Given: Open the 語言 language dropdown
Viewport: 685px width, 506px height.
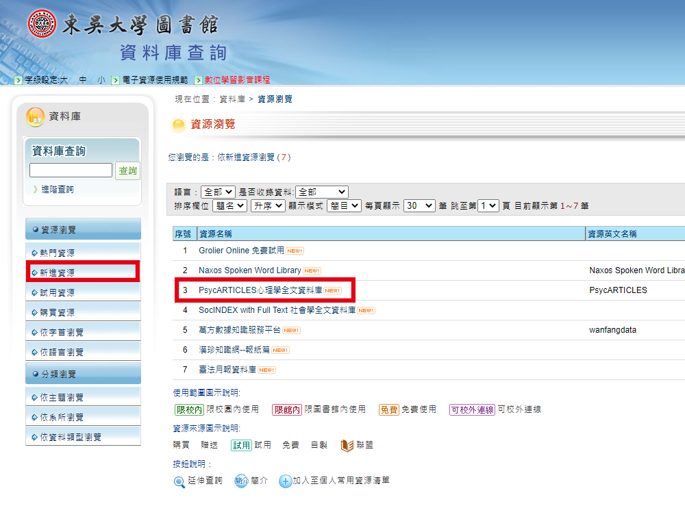Looking at the screenshot, I should coord(218,192).
